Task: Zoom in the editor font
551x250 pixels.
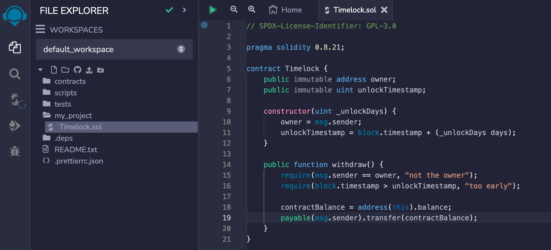Action: pyautogui.click(x=252, y=9)
